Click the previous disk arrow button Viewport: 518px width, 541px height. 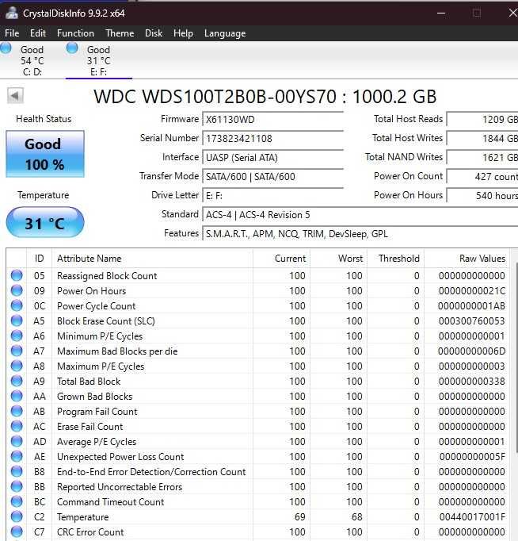pyautogui.click(x=16, y=95)
